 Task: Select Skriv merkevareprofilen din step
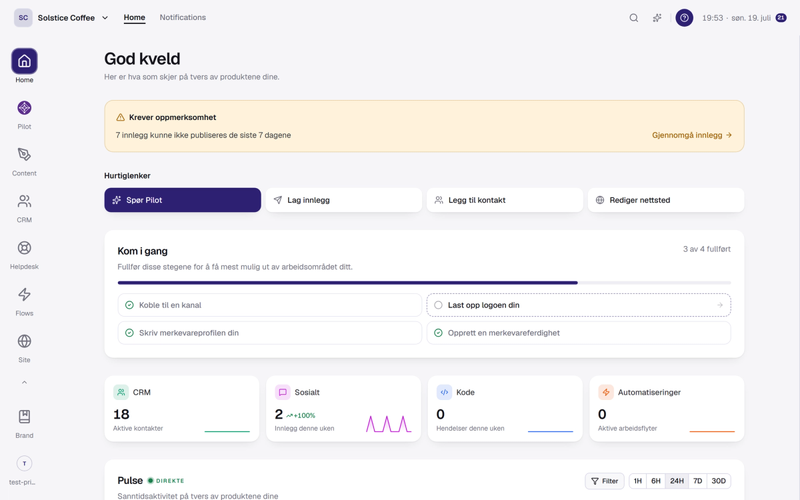click(x=270, y=333)
